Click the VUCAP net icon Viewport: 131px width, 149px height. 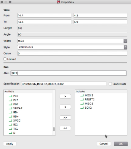tap(11, 108)
